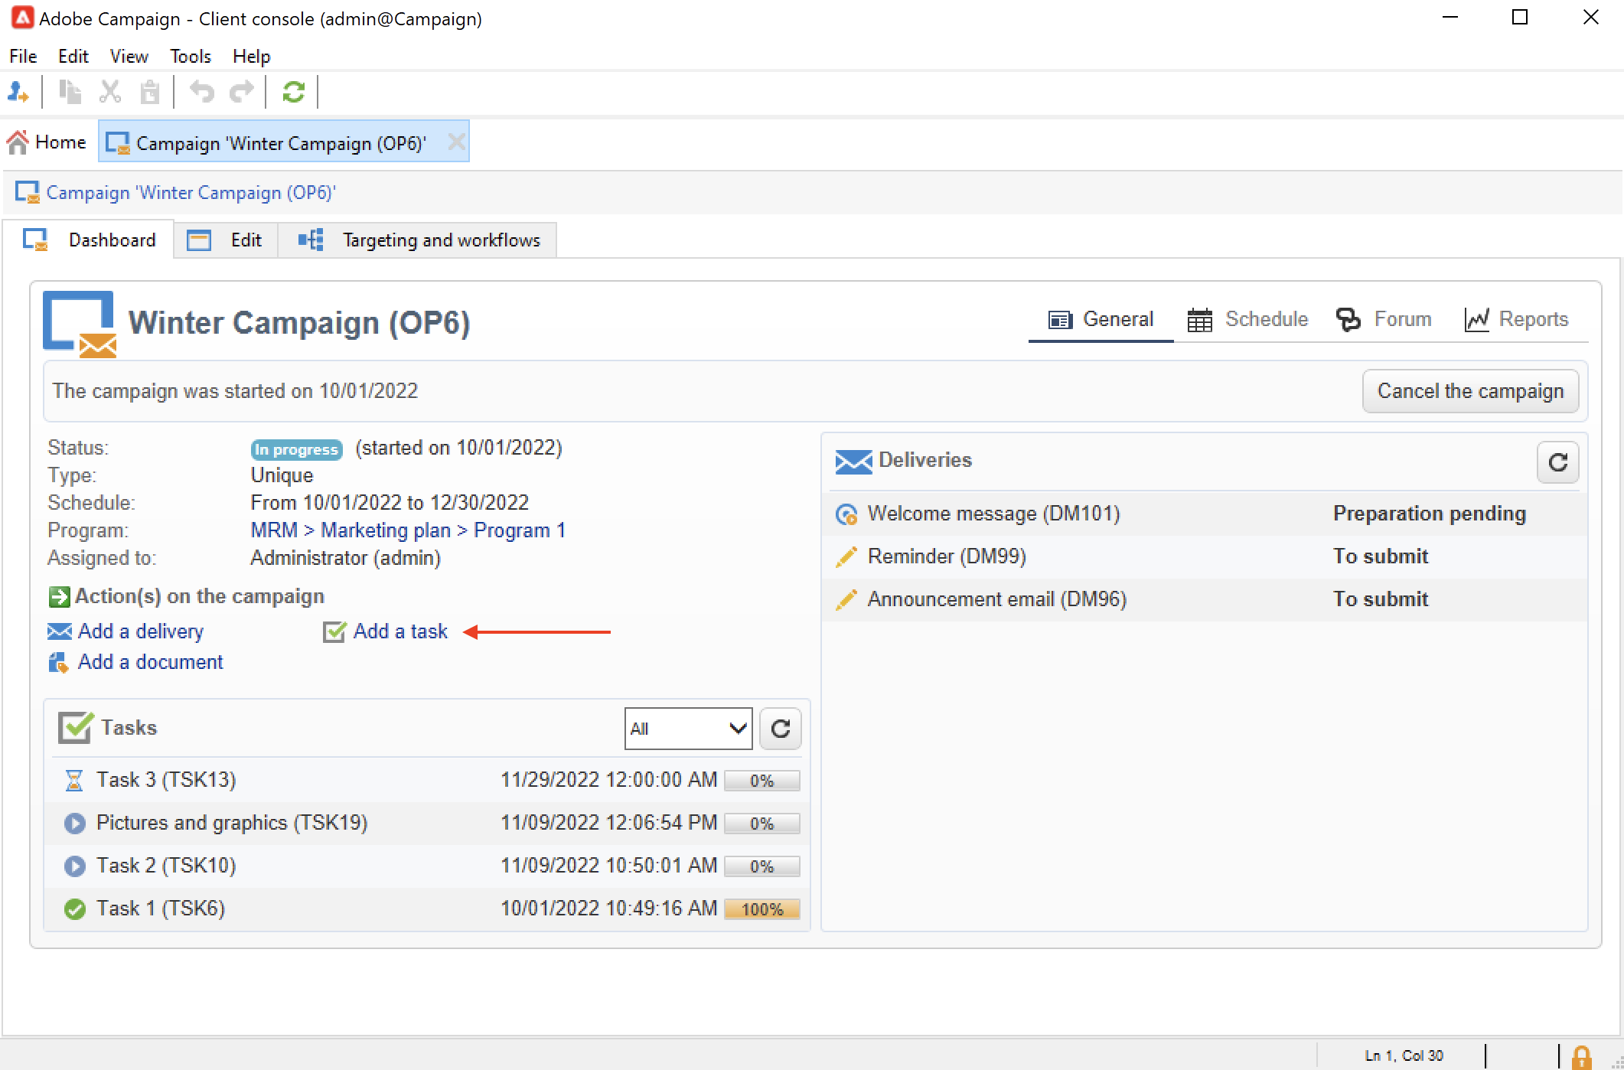Screen dimensions: 1624x1070
Task: Click the Add a delivery link
Action: click(141, 631)
